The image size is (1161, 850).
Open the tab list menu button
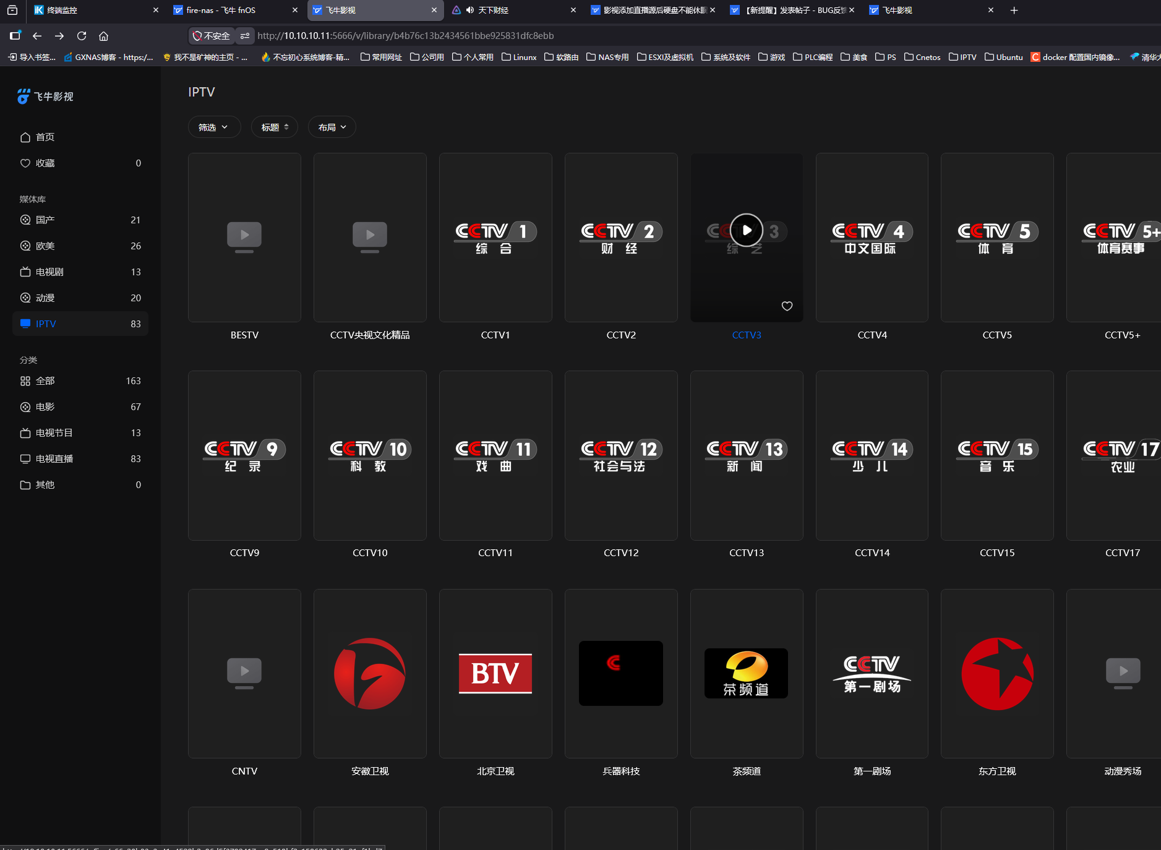(12, 10)
